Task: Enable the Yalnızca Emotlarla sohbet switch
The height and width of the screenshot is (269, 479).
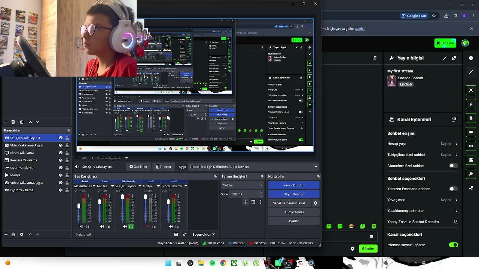Action: click(453, 189)
